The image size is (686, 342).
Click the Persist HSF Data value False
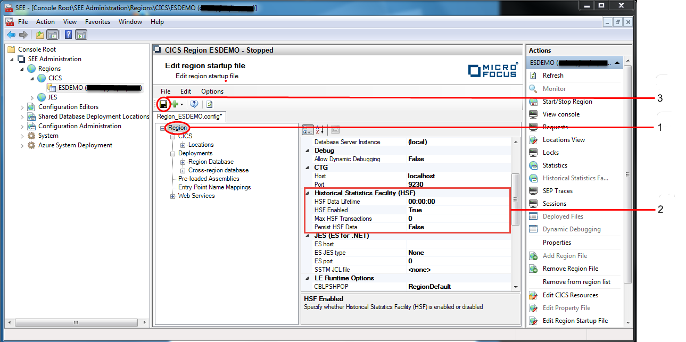pos(416,227)
